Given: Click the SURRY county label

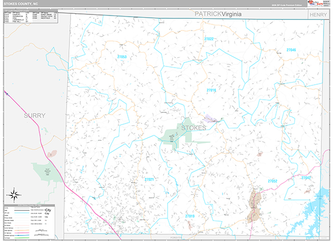Looking at the screenshot, I should click(34, 116).
